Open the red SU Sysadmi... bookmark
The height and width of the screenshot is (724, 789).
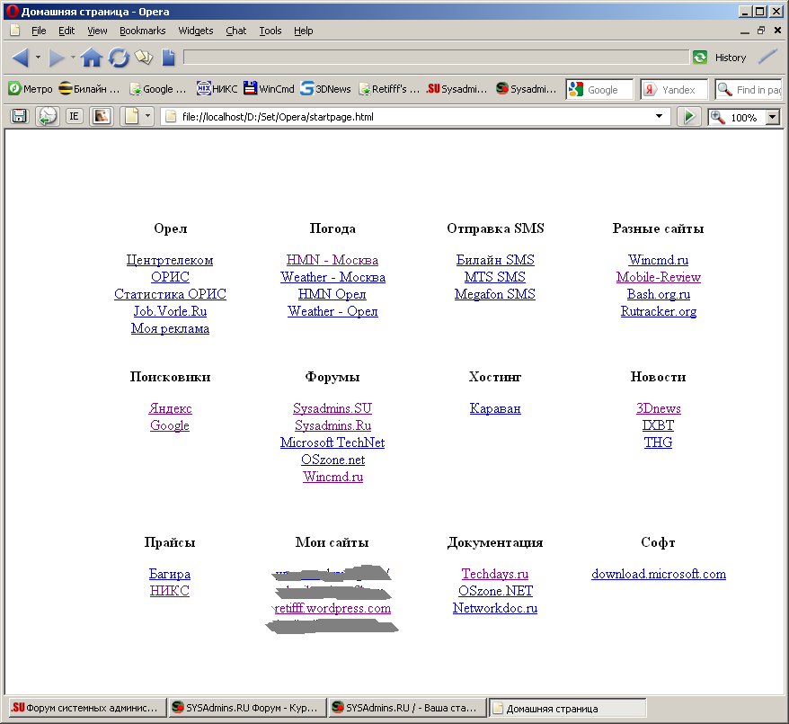pyautogui.click(x=457, y=89)
